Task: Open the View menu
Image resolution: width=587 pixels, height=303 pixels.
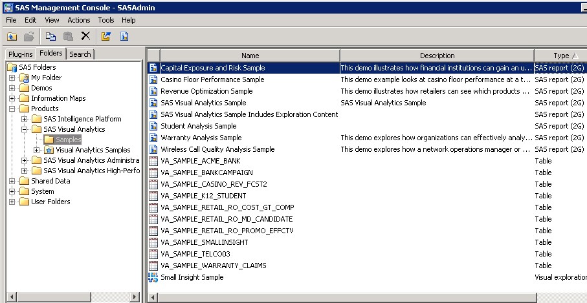Action: pos(52,20)
